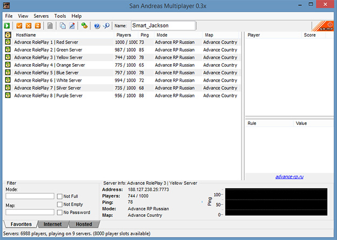Click the Map filter input field
This screenshot has width=337, height=240.
(x=30, y=212)
